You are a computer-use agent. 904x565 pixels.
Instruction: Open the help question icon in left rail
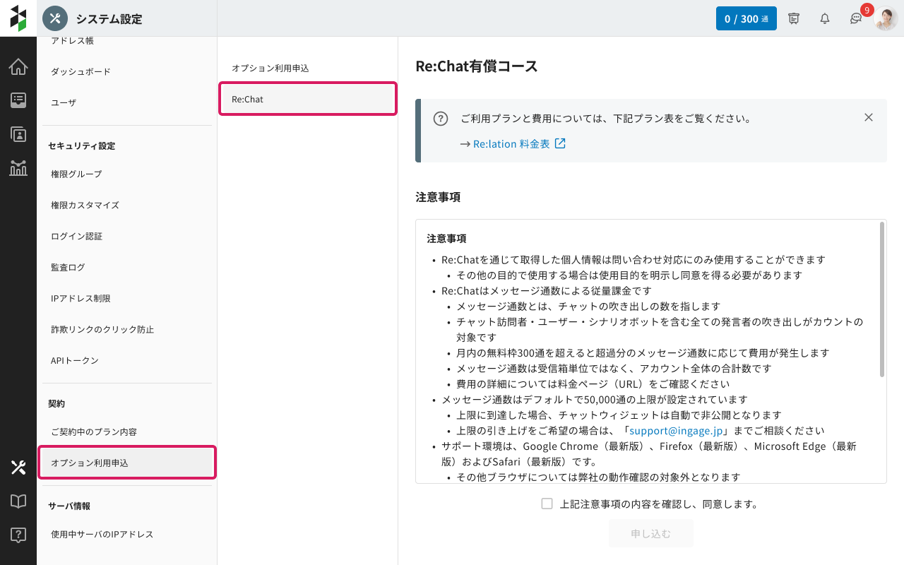click(18, 535)
